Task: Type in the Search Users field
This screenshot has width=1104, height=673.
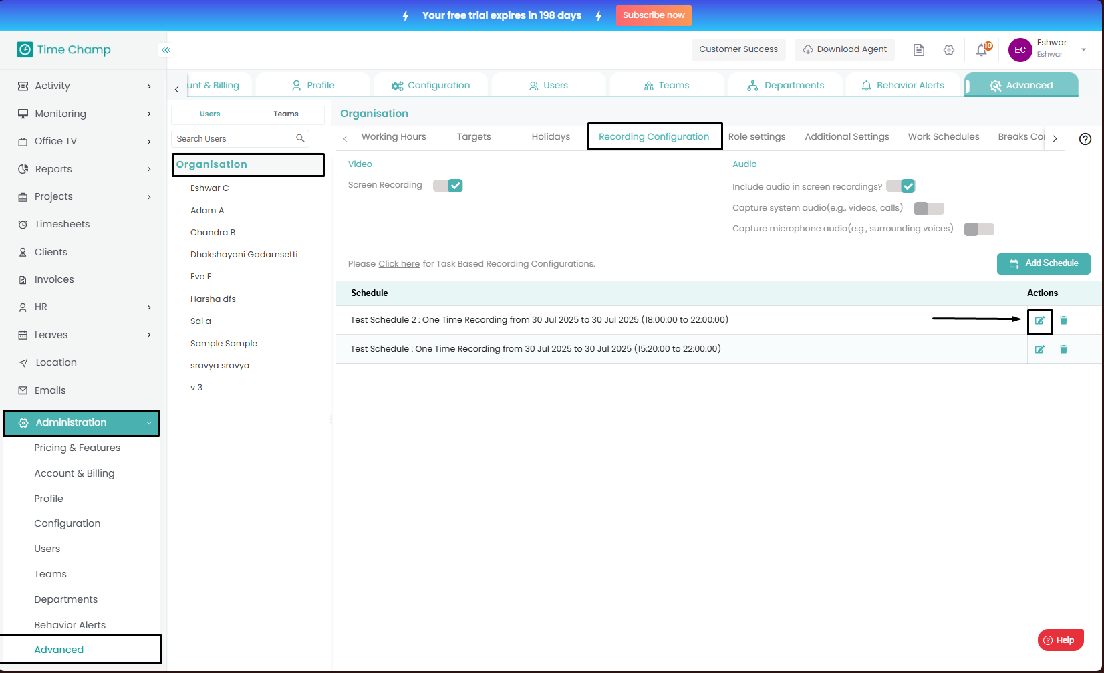Action: [234, 139]
